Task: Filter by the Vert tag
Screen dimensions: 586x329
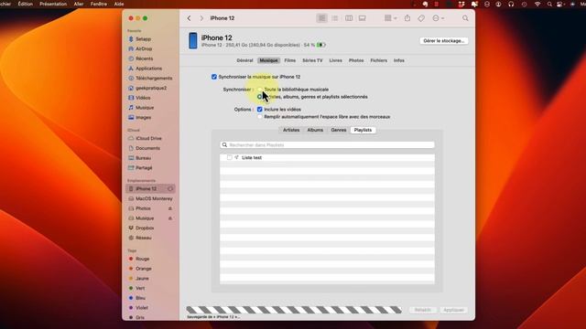Action: click(x=140, y=289)
